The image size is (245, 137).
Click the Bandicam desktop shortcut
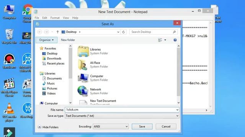click(9, 61)
